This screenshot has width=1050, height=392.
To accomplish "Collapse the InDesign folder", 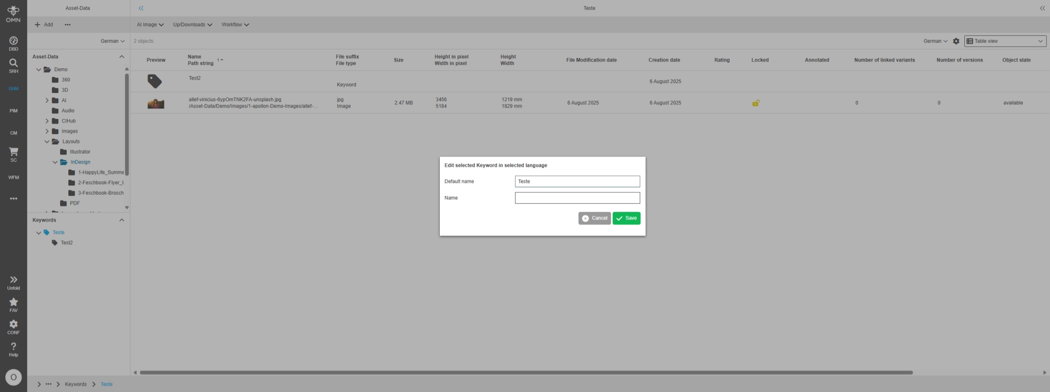I will [x=55, y=162].
